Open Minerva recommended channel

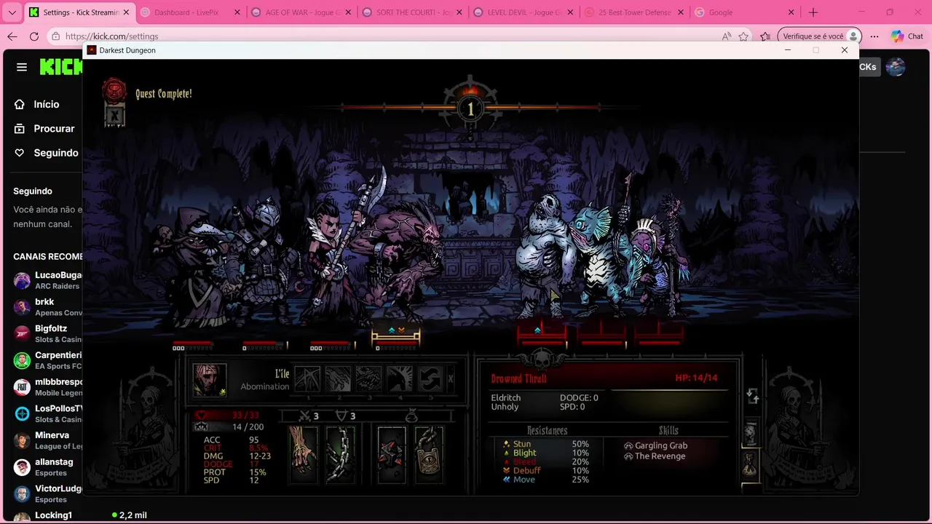pyautogui.click(x=47, y=440)
